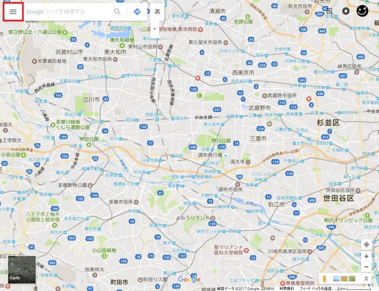Click the route 256 shield
Image resolution: width=379 pixels, height=291 pixels.
tap(64, 156)
